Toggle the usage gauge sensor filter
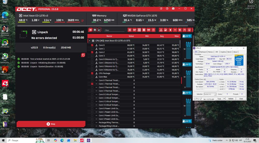Screen dimensions: 259x143 [189, 30]
